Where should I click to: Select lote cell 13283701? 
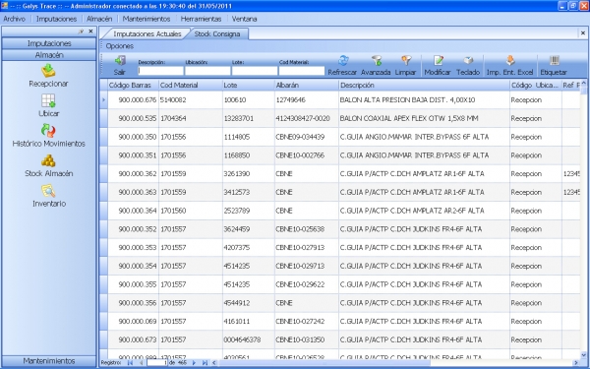(249, 119)
